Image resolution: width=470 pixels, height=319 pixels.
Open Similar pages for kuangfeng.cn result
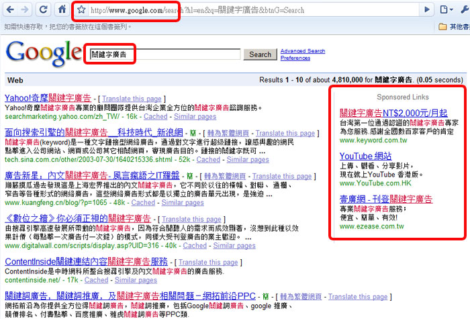point(183,203)
